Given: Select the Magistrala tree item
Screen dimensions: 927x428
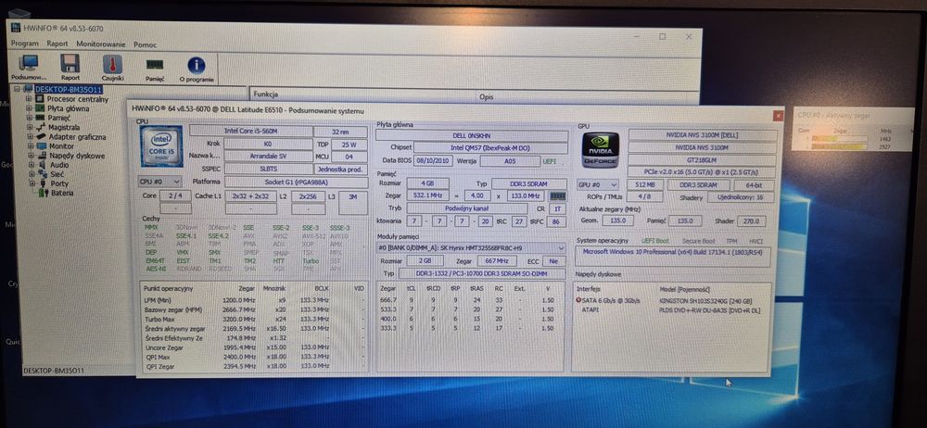Looking at the screenshot, I should (x=64, y=127).
